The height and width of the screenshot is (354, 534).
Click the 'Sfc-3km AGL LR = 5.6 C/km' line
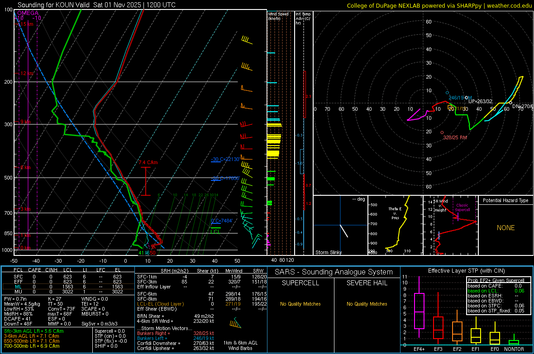pyautogui.click(x=34, y=331)
